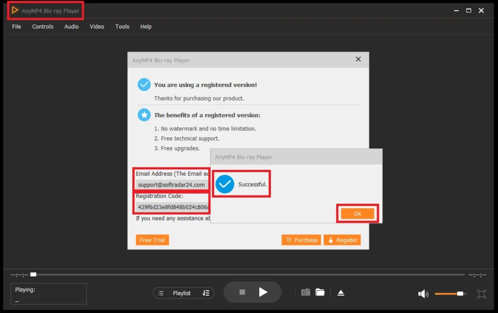The image size is (498, 313).
Task: Click the 'Playing:' status label
Action: point(25,290)
